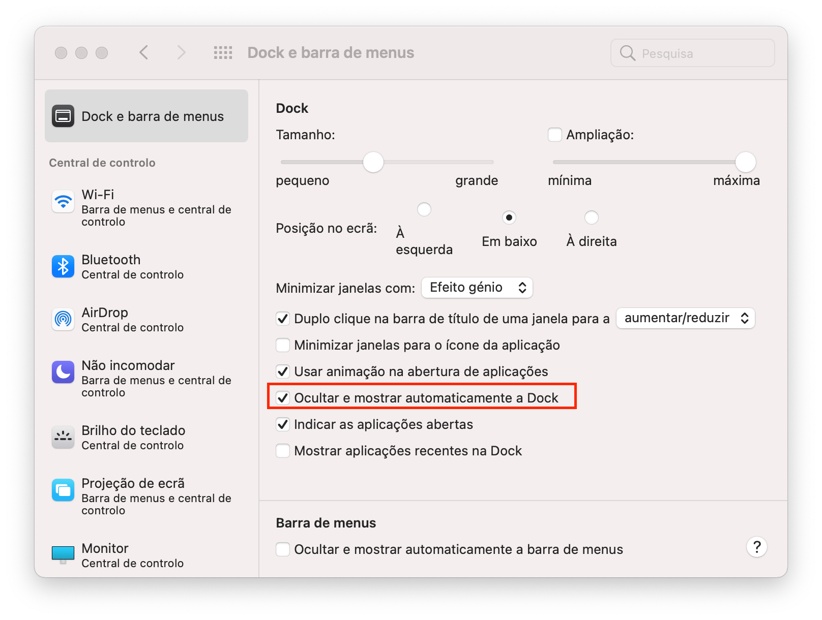This screenshot has width=822, height=620.
Task: Click the 'Minimizar janelas com:' label
Action: tap(346, 288)
